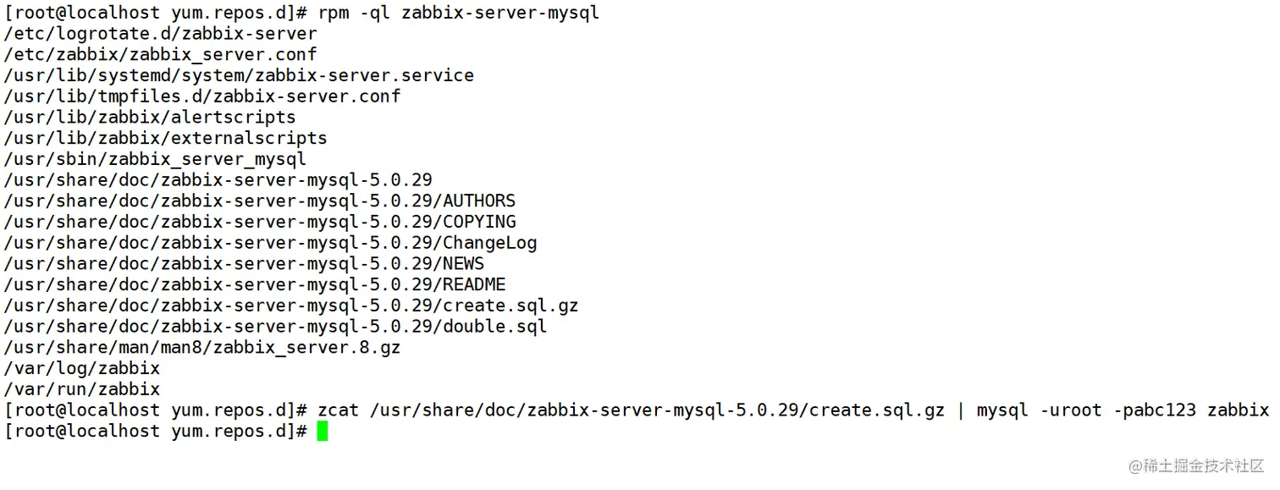Image resolution: width=1280 pixels, height=490 pixels.
Task: Click the AUTHORS file path
Action: click(x=260, y=201)
